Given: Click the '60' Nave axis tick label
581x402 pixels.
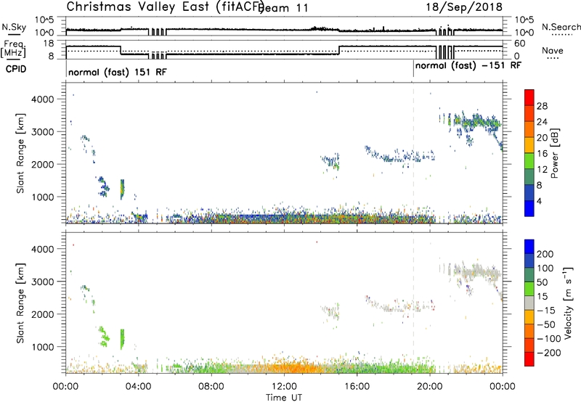Looking at the screenshot, I should 519,44.
